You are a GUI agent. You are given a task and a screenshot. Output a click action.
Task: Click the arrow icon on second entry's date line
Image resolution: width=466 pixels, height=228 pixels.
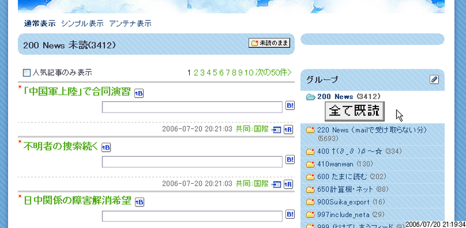276,184
